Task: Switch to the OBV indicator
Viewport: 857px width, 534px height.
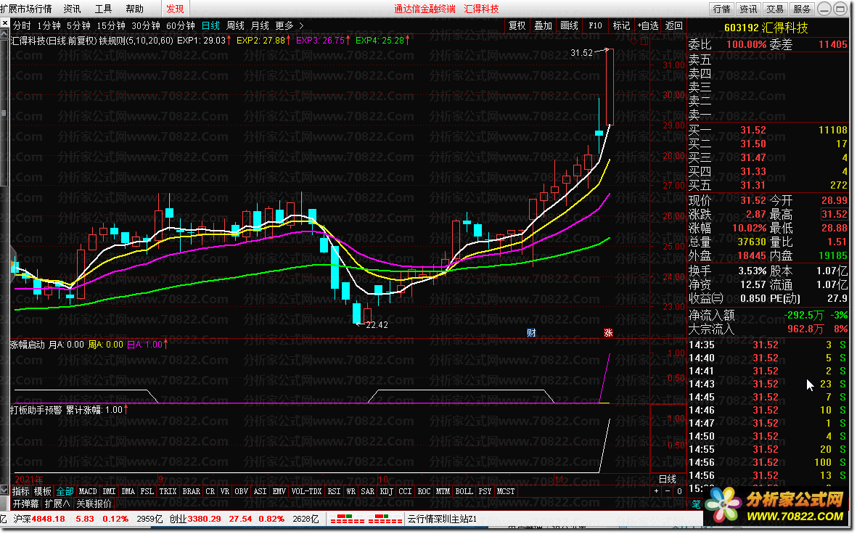Action: pyautogui.click(x=241, y=491)
